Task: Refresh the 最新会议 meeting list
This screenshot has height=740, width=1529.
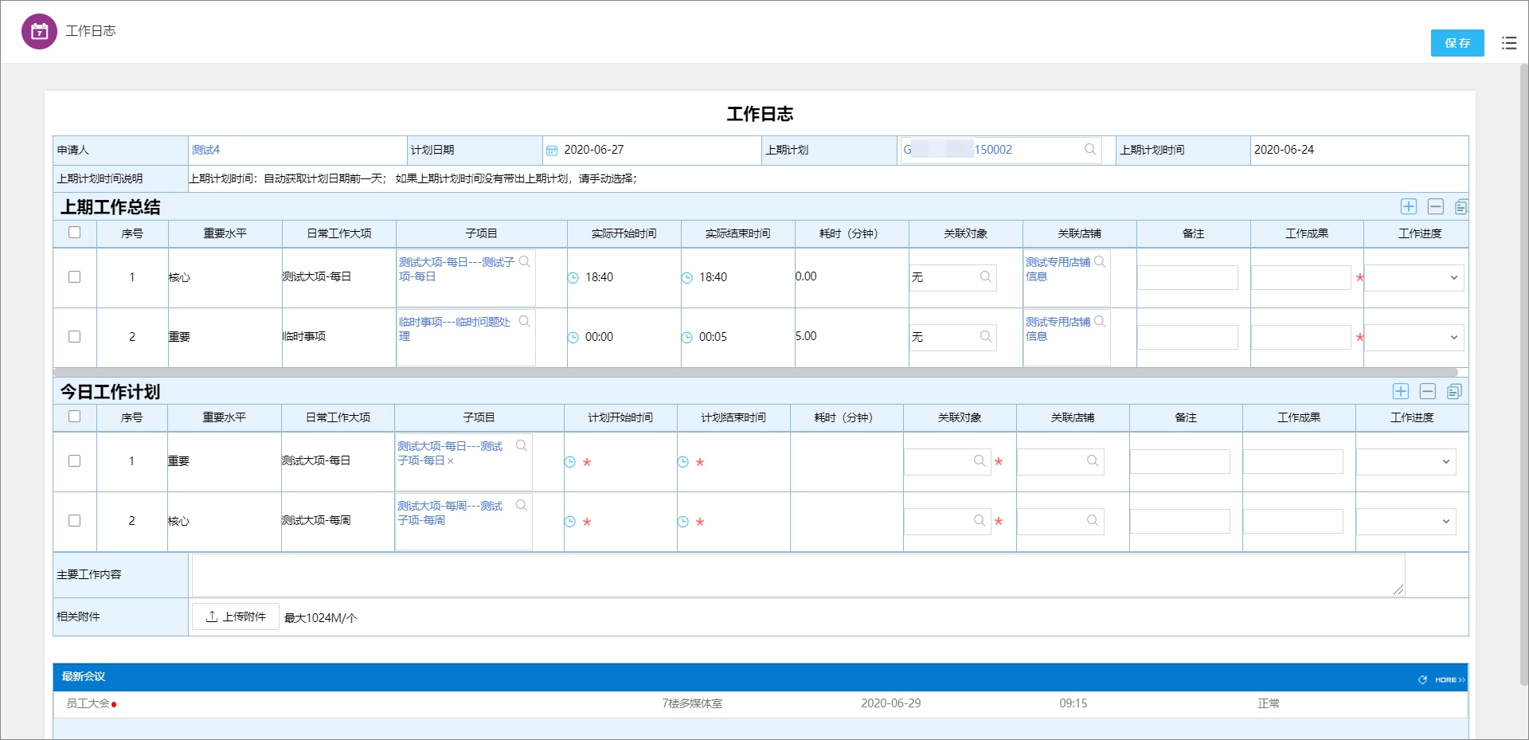Action: pyautogui.click(x=1422, y=679)
